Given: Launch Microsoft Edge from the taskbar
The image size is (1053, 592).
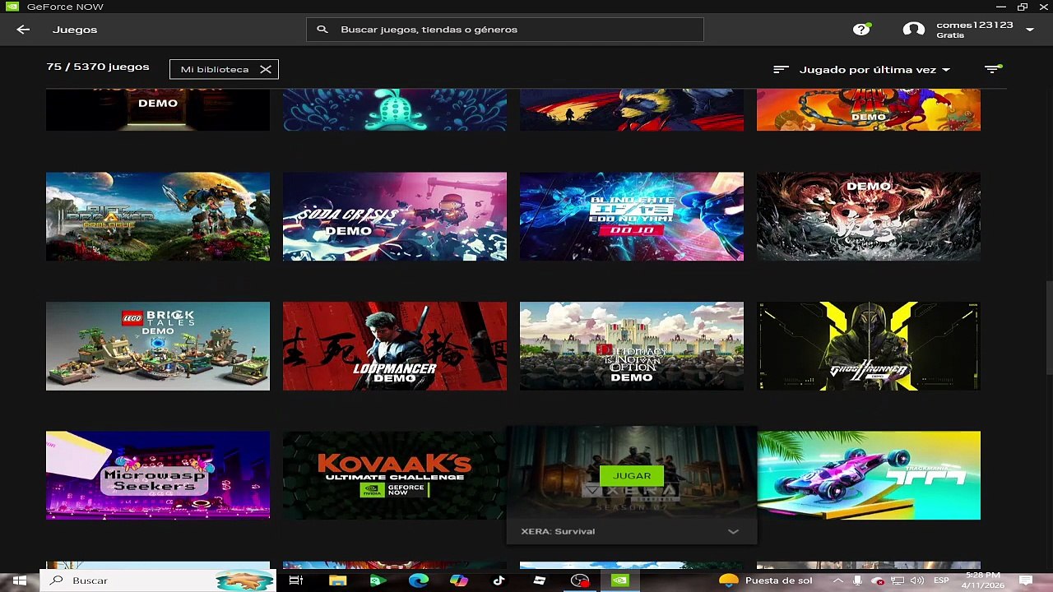Looking at the screenshot, I should [x=419, y=580].
